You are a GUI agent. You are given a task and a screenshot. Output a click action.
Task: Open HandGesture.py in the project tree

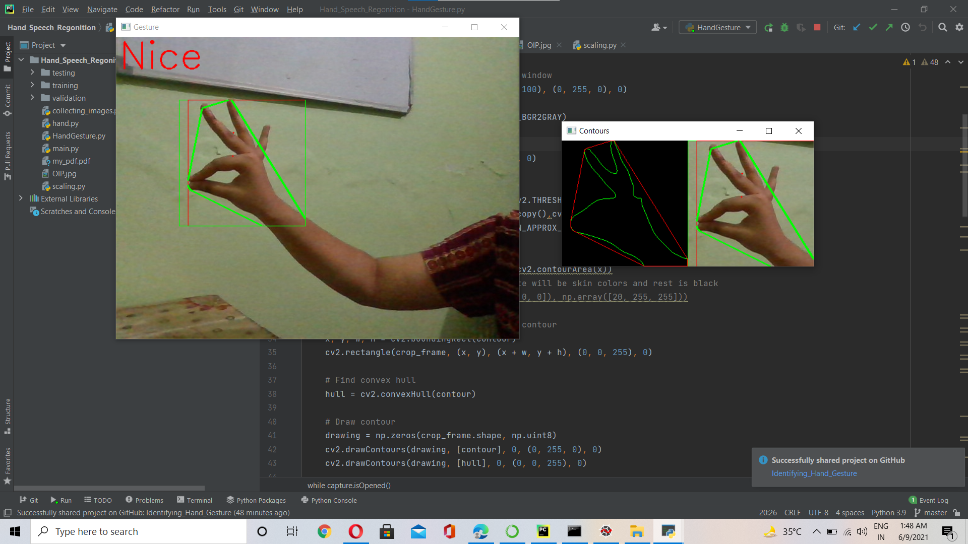[x=79, y=136]
